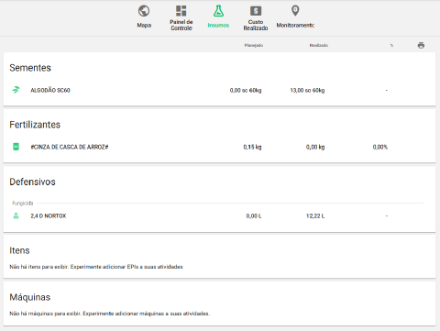Select #CINZA DE CASCA DE ARROZ# name
Image resolution: width=440 pixels, height=331 pixels.
tap(70, 147)
